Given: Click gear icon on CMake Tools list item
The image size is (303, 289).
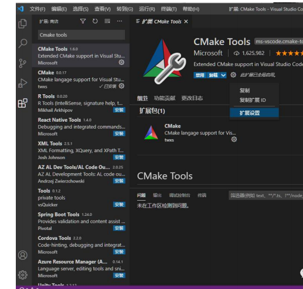Looking at the screenshot, I should pos(121,63).
